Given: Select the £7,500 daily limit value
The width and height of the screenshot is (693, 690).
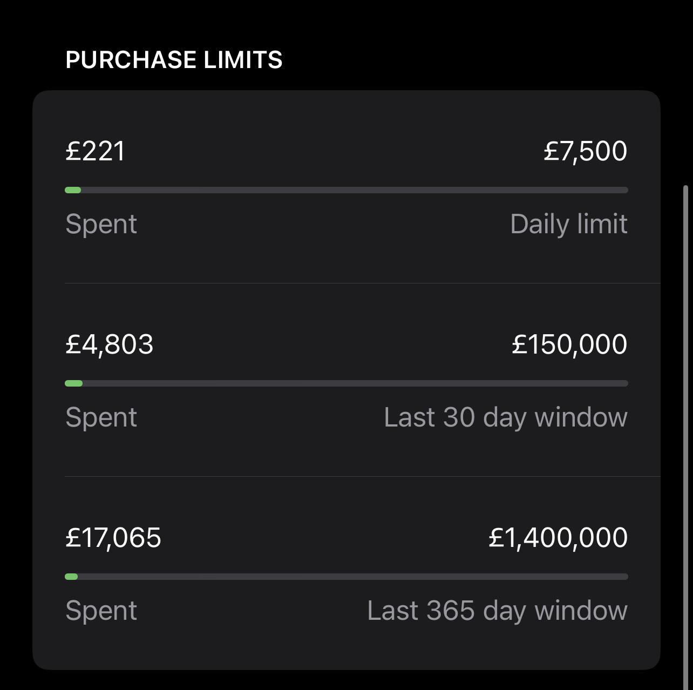Looking at the screenshot, I should click(586, 151).
